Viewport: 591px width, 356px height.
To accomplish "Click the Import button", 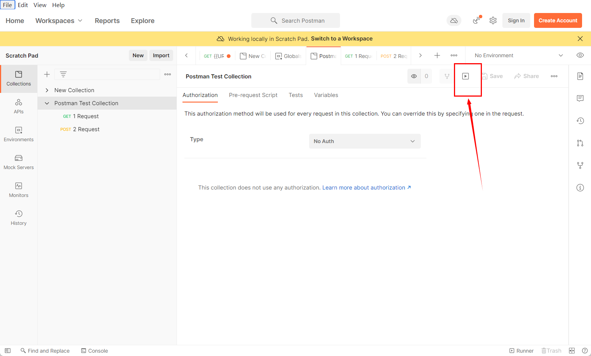I will [x=161, y=55].
